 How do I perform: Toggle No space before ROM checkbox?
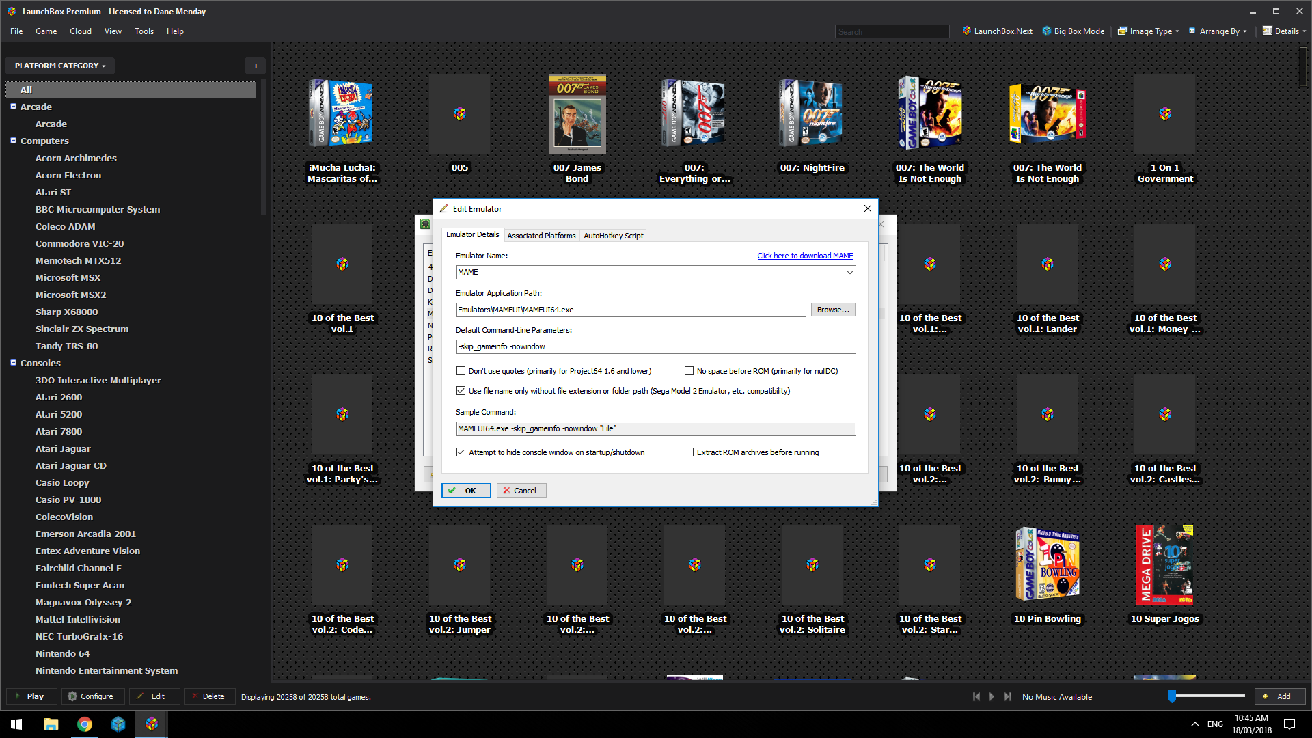point(689,371)
